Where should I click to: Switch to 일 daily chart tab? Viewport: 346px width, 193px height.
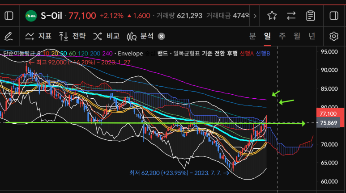267,36
